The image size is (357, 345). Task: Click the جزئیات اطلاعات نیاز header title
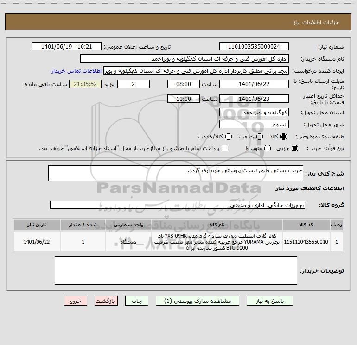316,22
